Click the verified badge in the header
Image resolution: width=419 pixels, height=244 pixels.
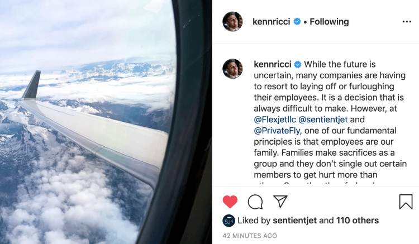point(298,22)
